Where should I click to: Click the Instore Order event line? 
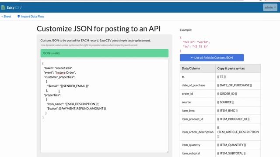(59, 72)
